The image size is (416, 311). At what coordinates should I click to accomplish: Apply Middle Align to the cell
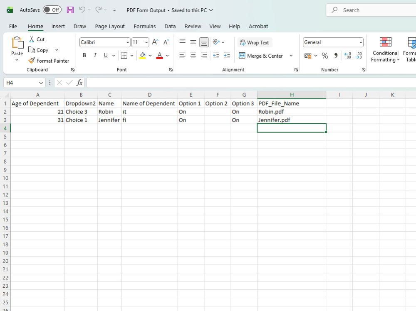(x=193, y=42)
